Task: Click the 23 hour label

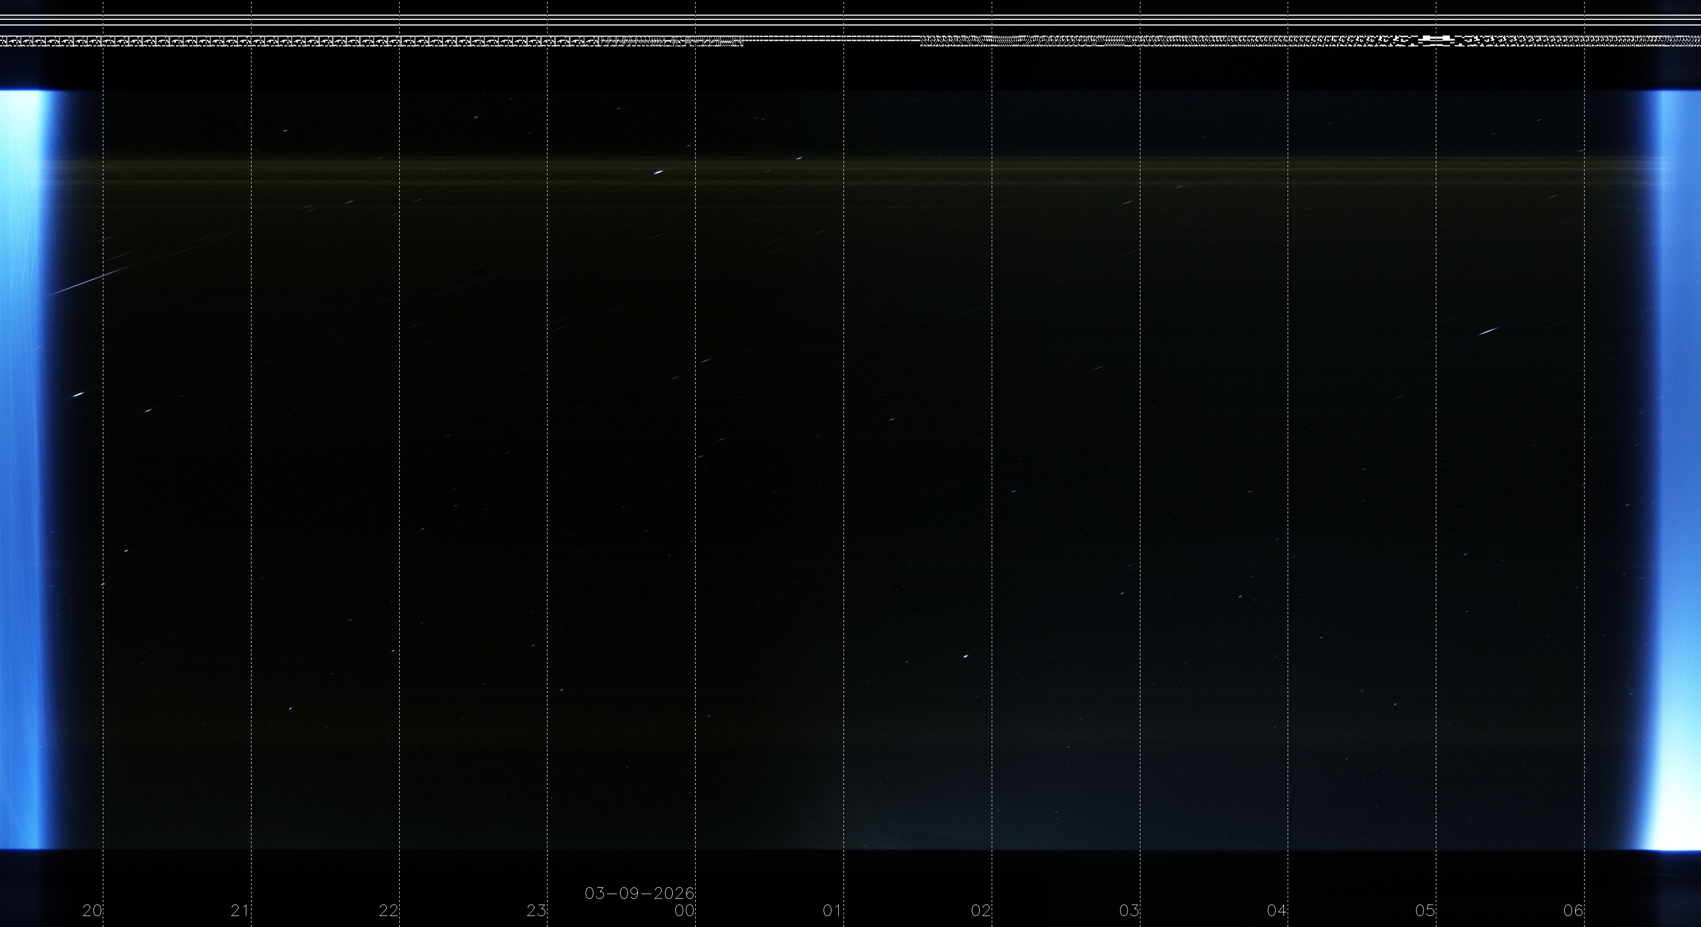Action: [537, 911]
